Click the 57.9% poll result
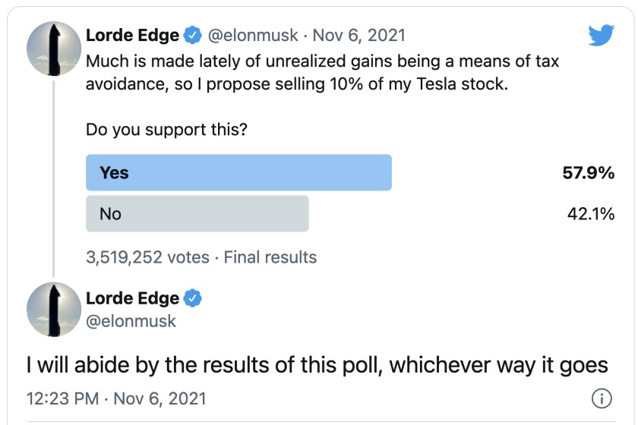The image size is (638, 425). pyautogui.click(x=588, y=173)
